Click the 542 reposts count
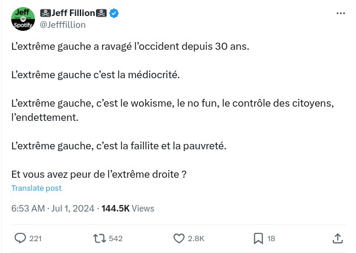This screenshot has height=253, width=356. tap(116, 238)
